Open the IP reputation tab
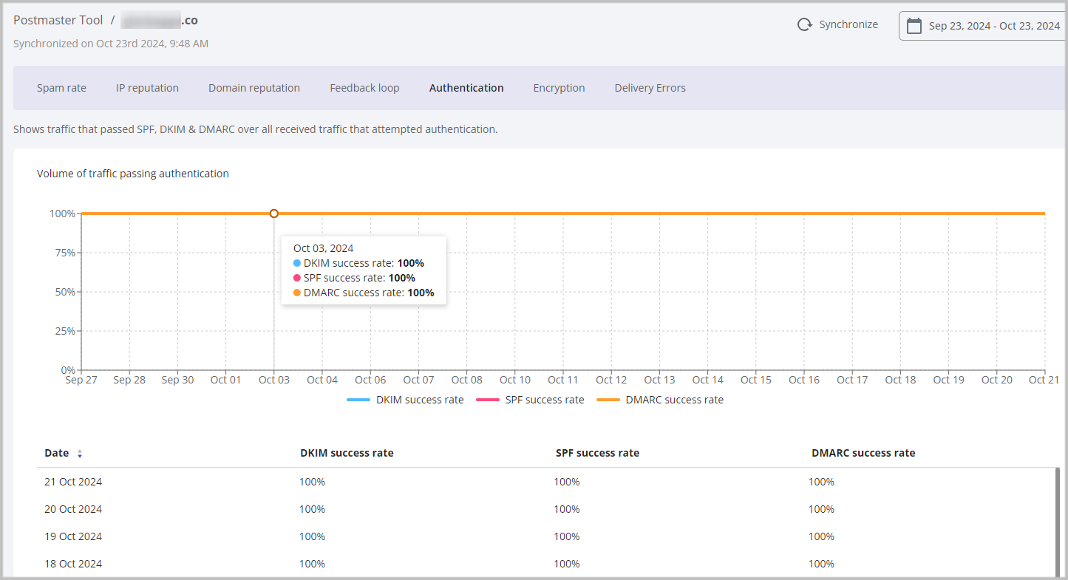1068x580 pixels. (x=147, y=88)
